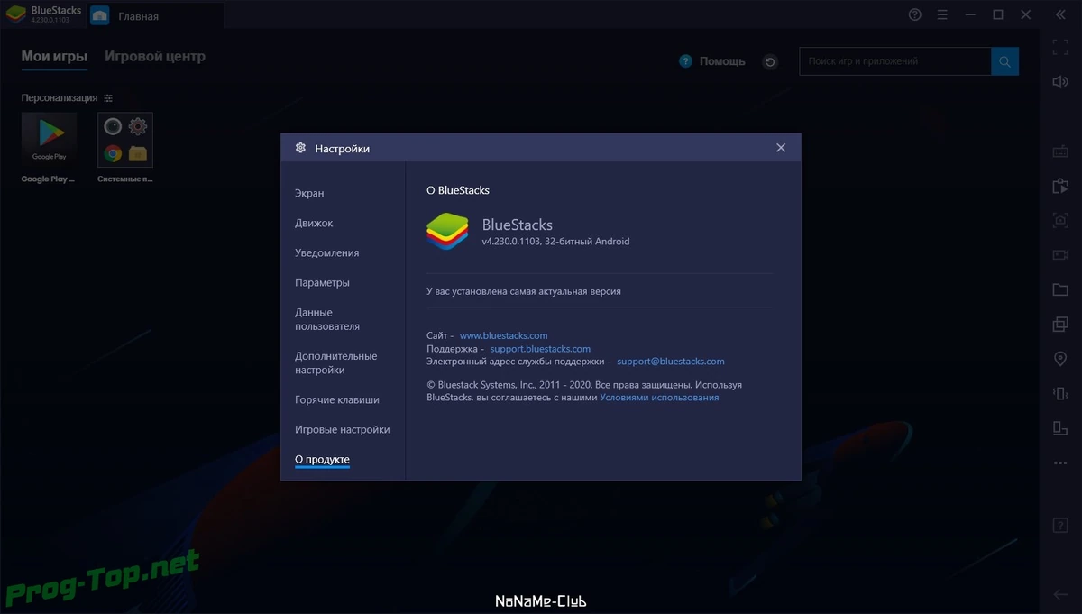The width and height of the screenshot is (1082, 614).
Task: Select Уведомления in settings sidebar
Action: coord(326,252)
